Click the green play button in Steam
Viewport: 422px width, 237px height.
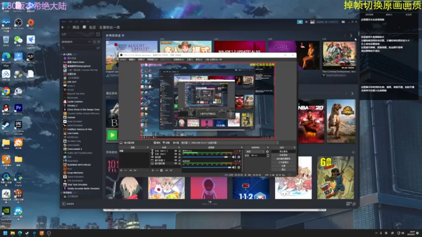click(112, 135)
